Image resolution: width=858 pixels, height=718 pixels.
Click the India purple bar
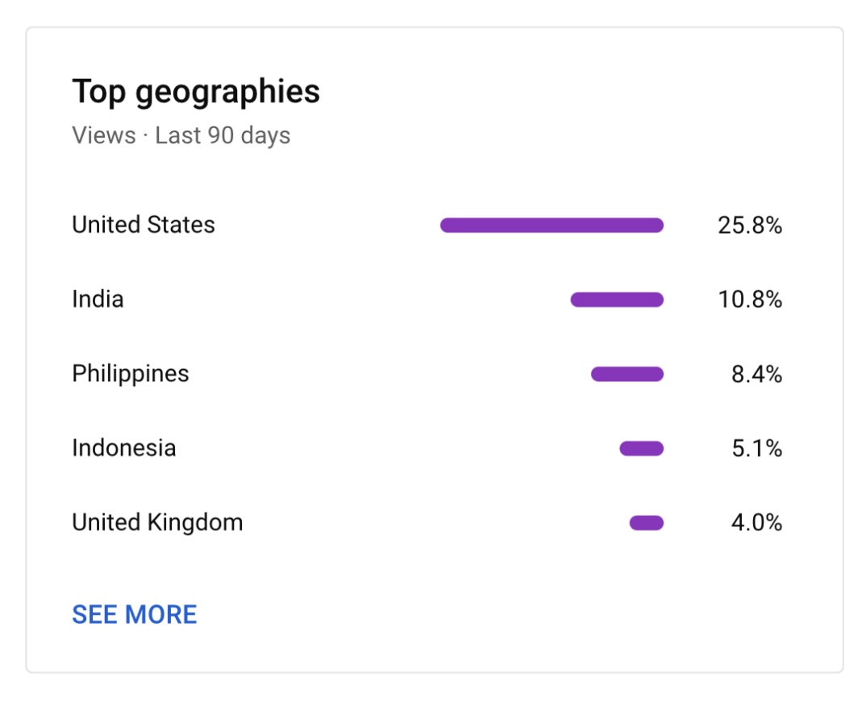[x=617, y=300]
